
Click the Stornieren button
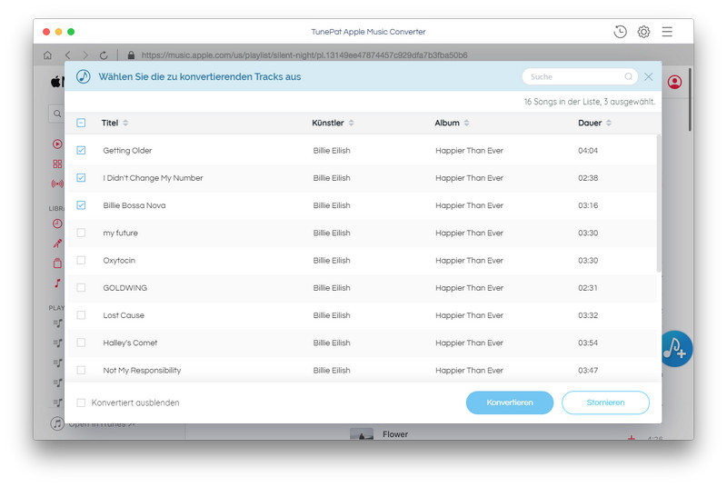point(605,403)
